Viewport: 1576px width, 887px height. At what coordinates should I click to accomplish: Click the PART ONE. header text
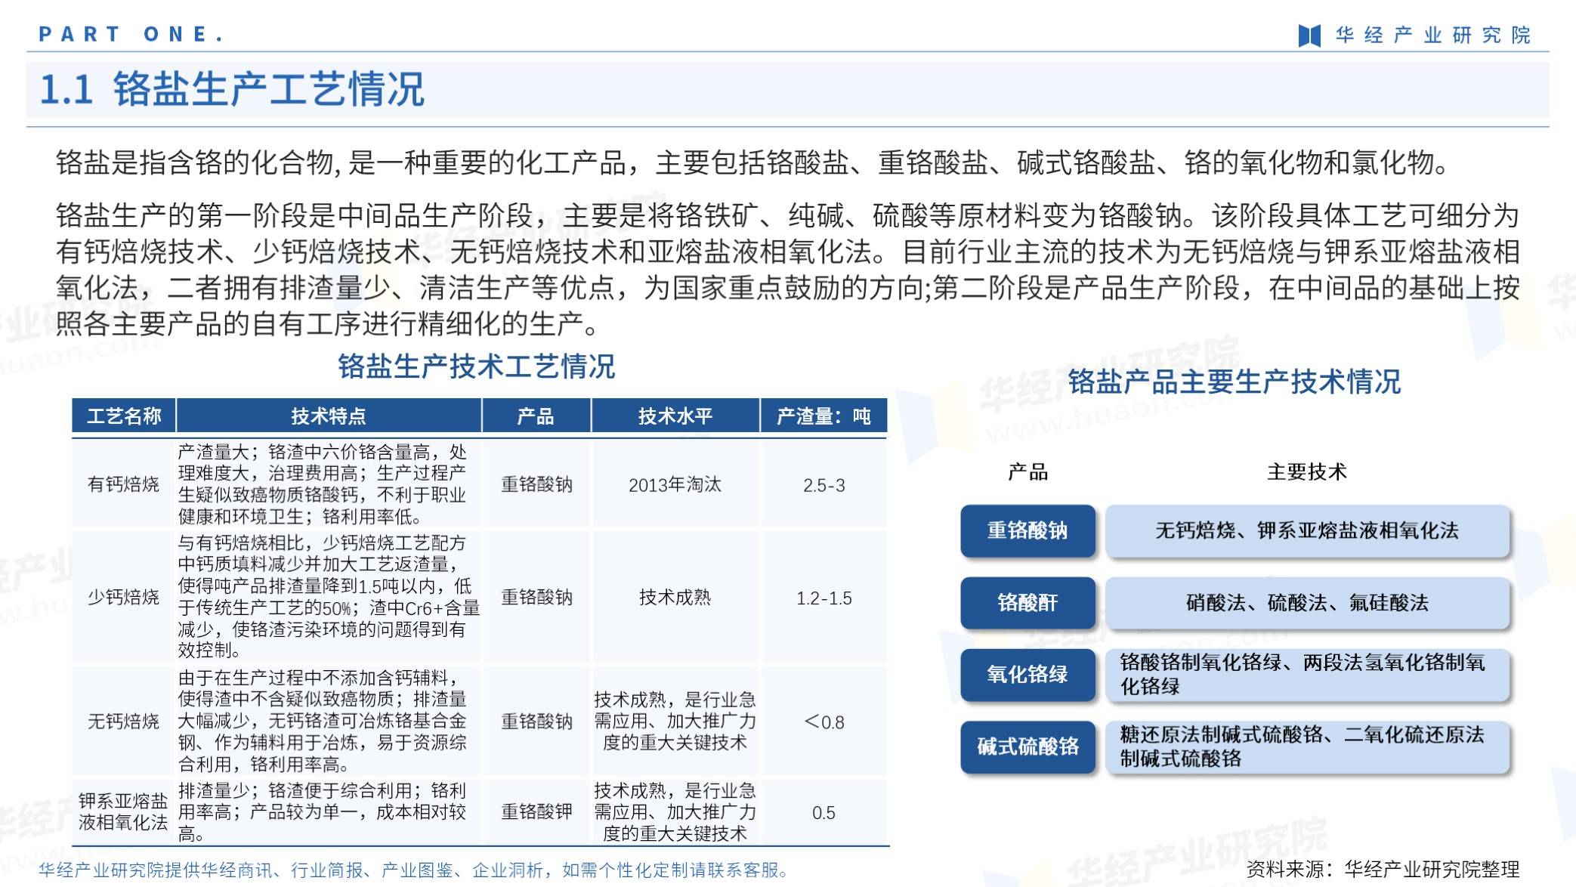click(131, 35)
